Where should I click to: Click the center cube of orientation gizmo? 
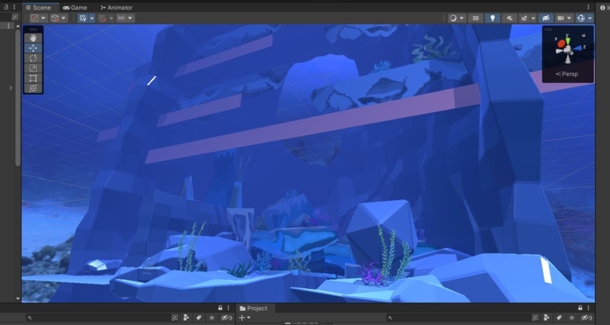click(x=568, y=49)
